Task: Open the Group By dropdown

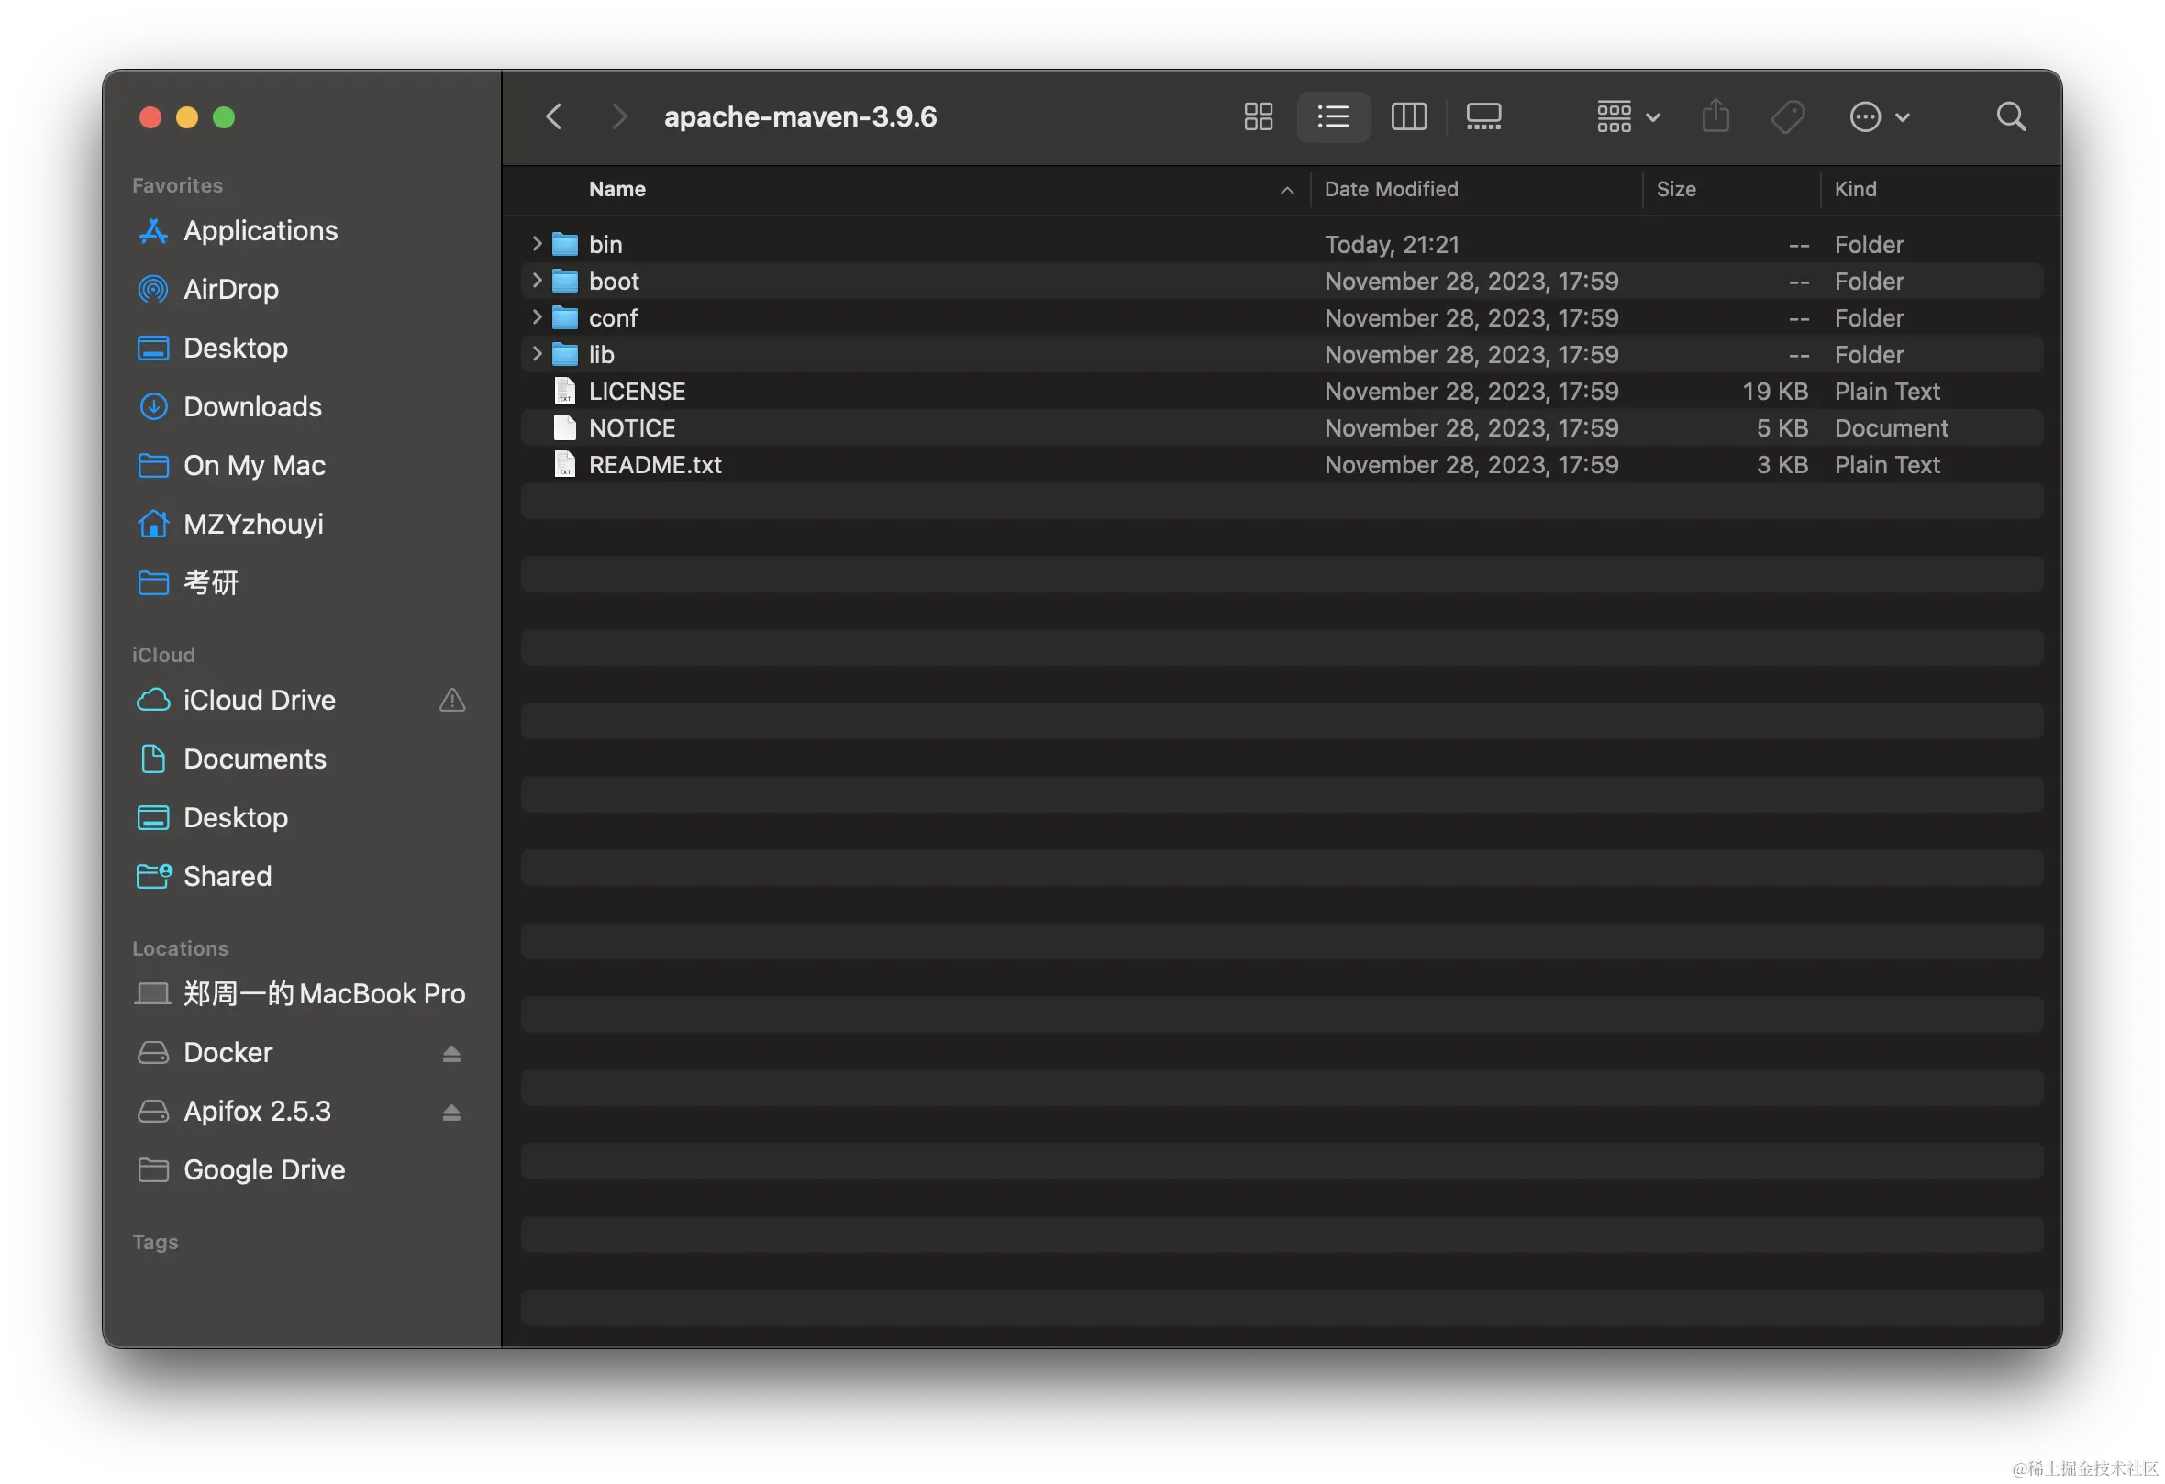Action: point(1627,117)
